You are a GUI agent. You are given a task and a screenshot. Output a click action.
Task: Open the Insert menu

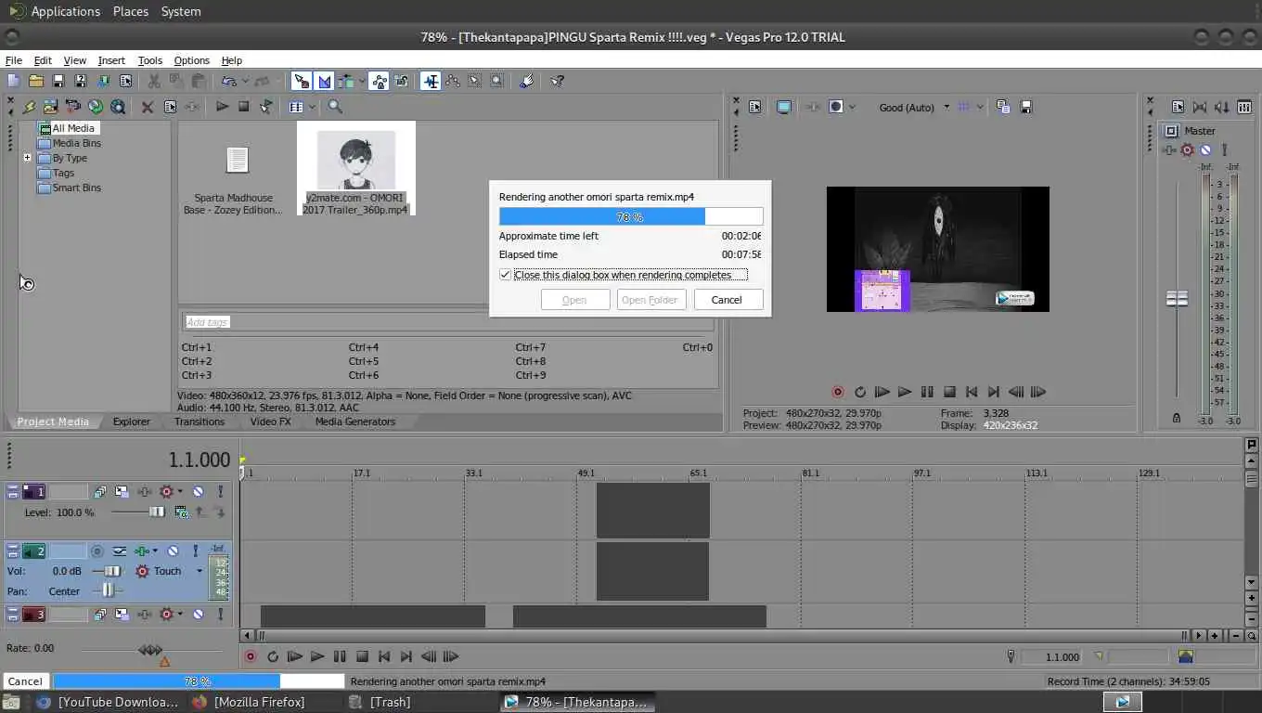pos(111,60)
